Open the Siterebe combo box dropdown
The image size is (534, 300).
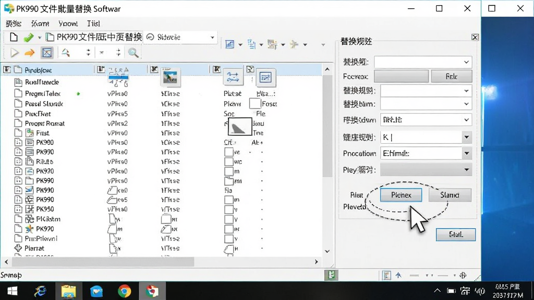[x=212, y=37]
